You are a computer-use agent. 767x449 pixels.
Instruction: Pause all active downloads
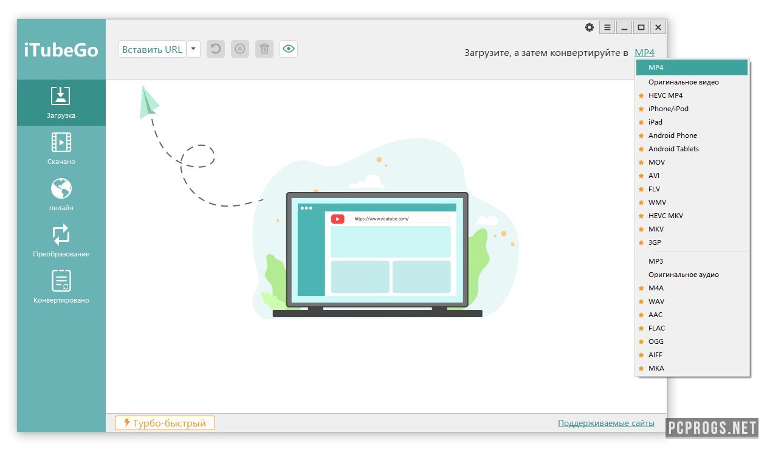click(239, 49)
